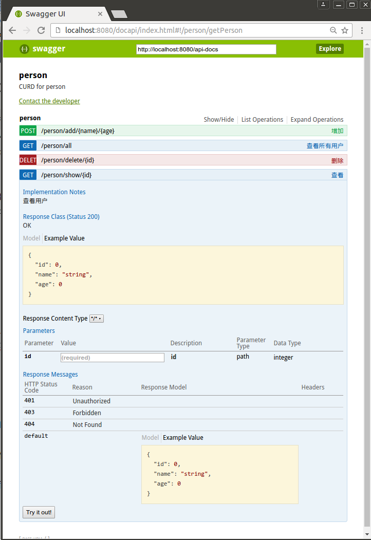Open Chrome three-dot menu

click(x=362, y=30)
